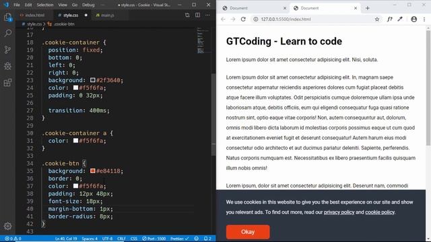This screenshot has height=242, width=431.
Task: Reload the page in Chrome
Action: [x=243, y=19]
